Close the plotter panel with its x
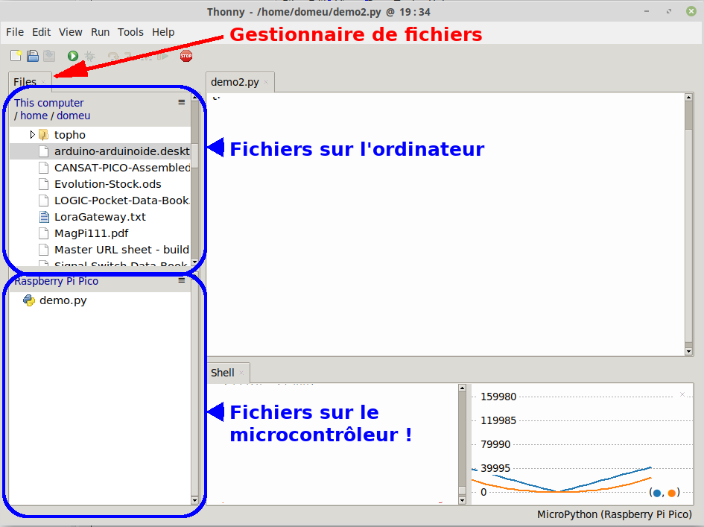This screenshot has height=527, width=704. (682, 394)
